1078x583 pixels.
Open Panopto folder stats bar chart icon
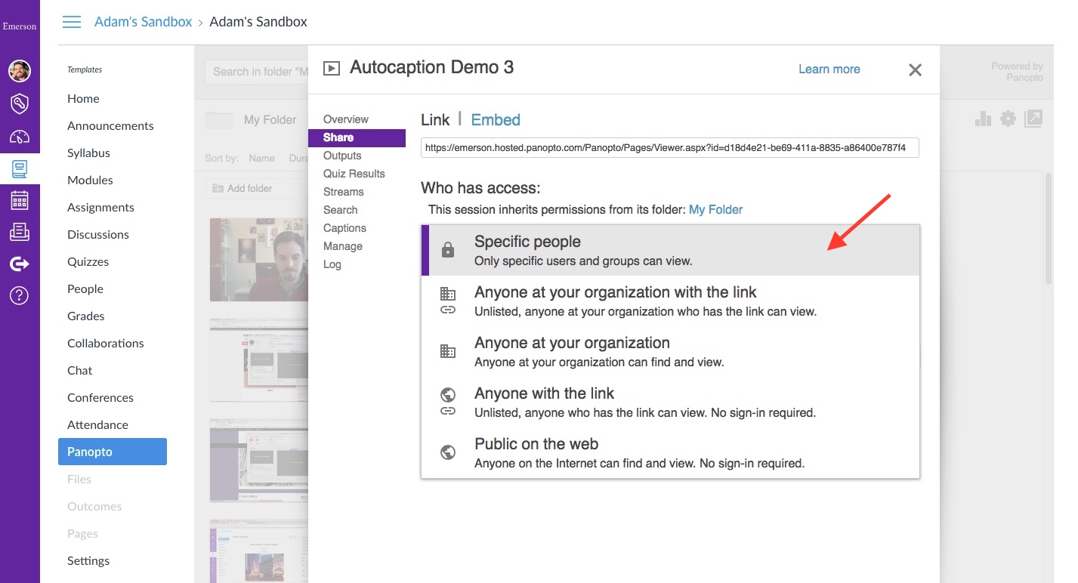[983, 119]
